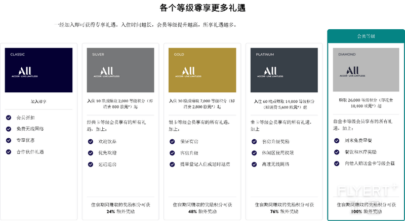Click the checkmark icon beside 免费无线网络
Viewport: 405px width, 221px height.
[9, 129]
